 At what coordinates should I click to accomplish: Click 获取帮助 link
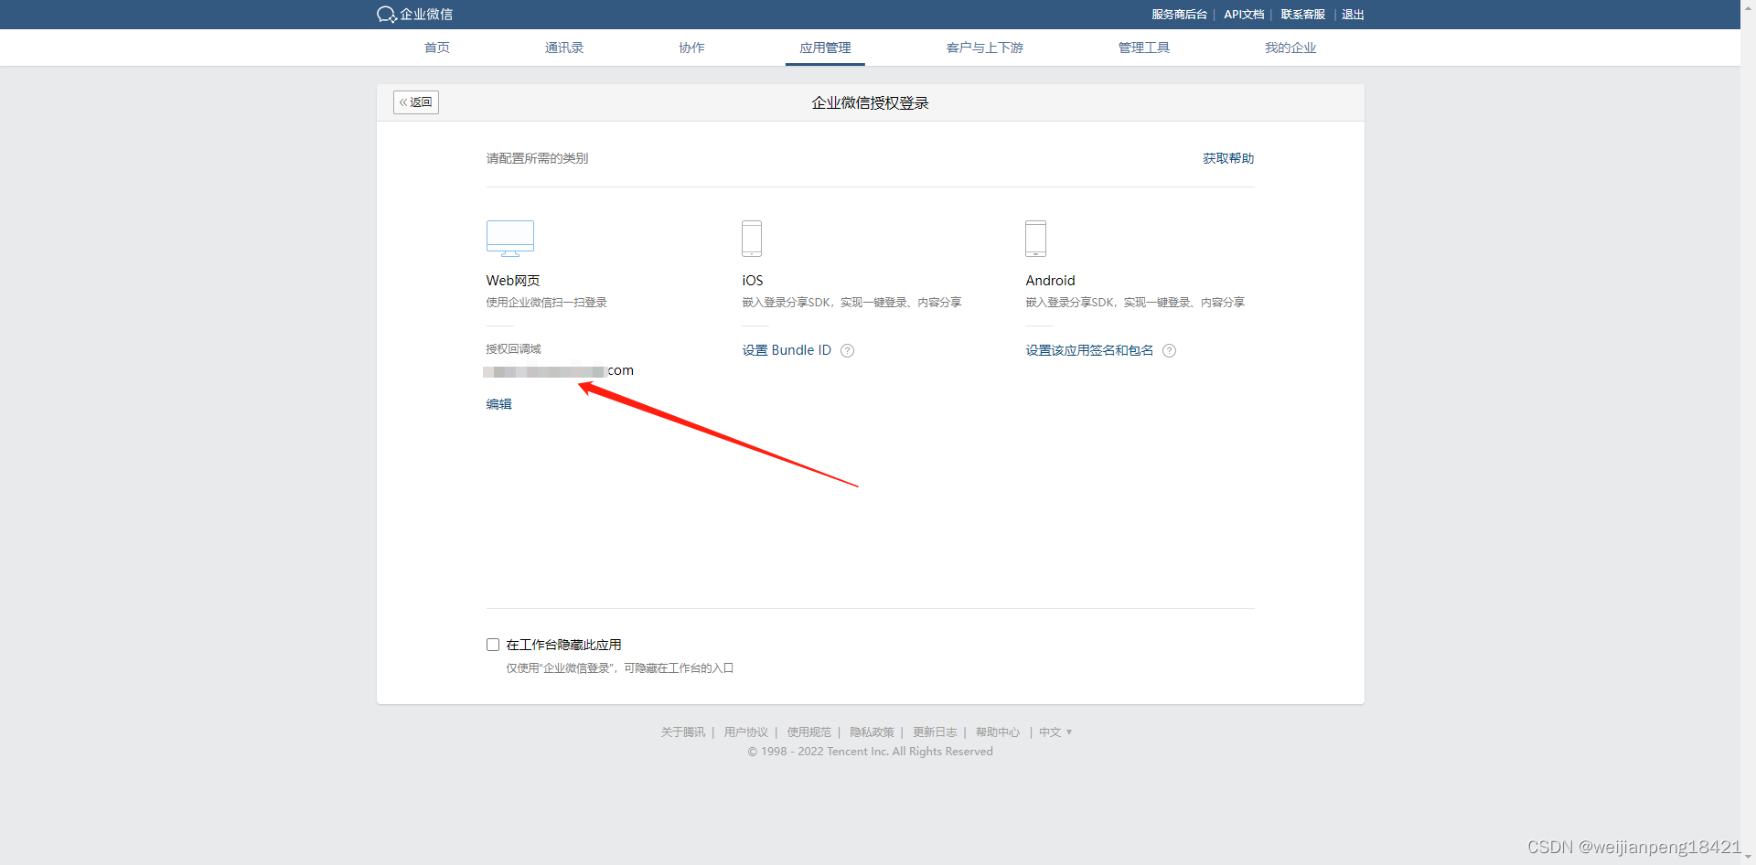tap(1228, 159)
